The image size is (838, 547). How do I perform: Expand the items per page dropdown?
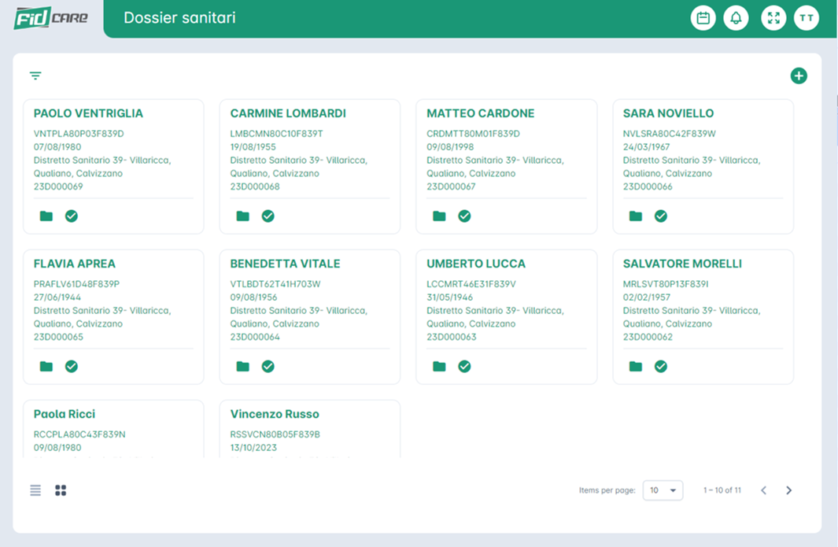pyautogui.click(x=663, y=490)
